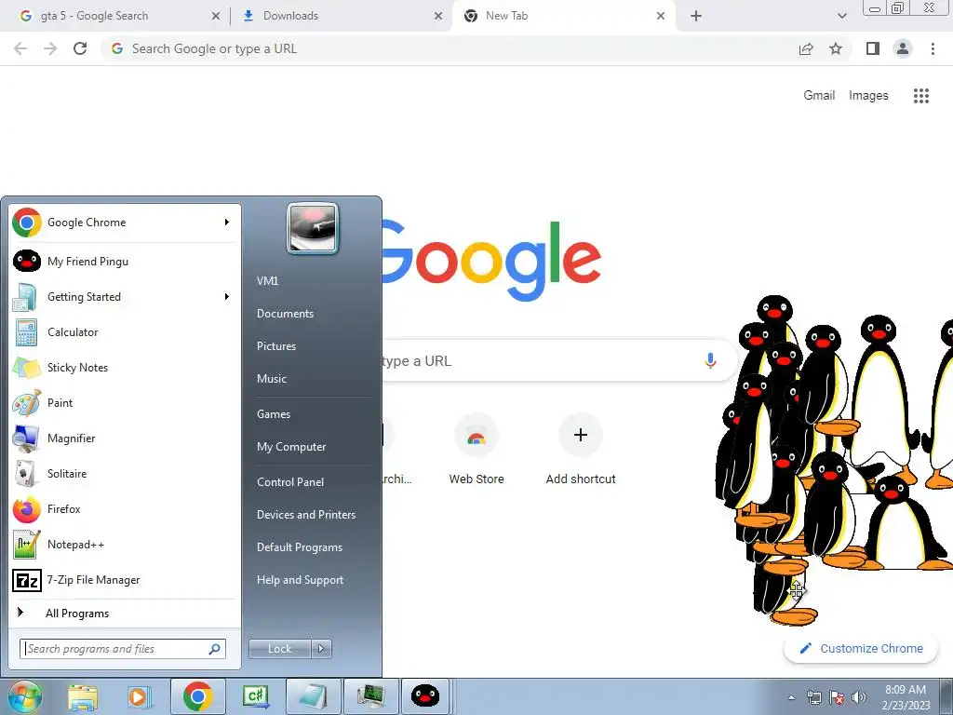Show hidden tray icons arrow
Image resolution: width=953 pixels, height=715 pixels.
coord(791,697)
